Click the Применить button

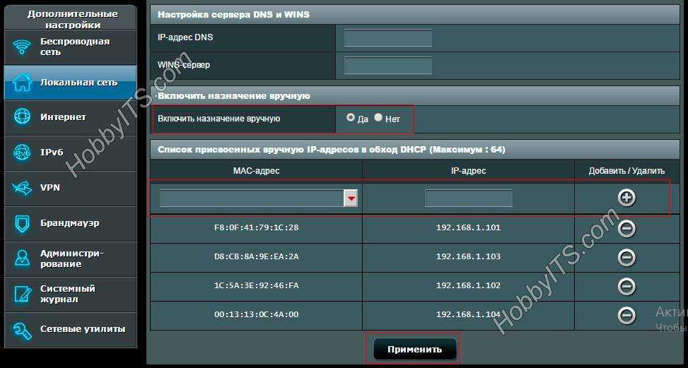[414, 349]
